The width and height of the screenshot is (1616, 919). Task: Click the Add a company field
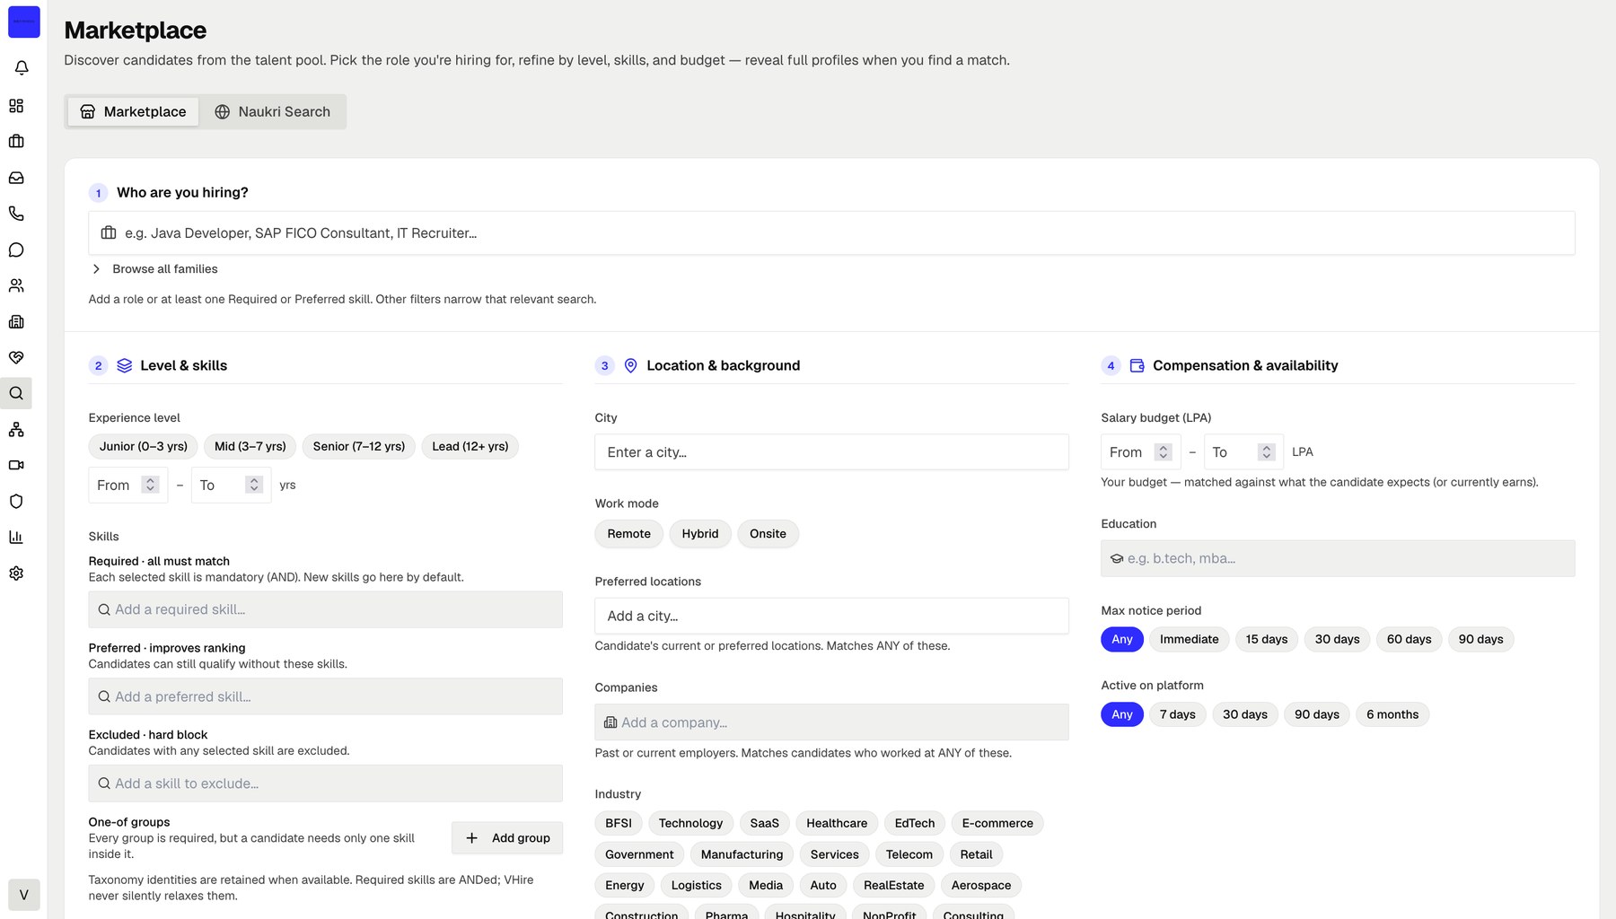tap(831, 722)
